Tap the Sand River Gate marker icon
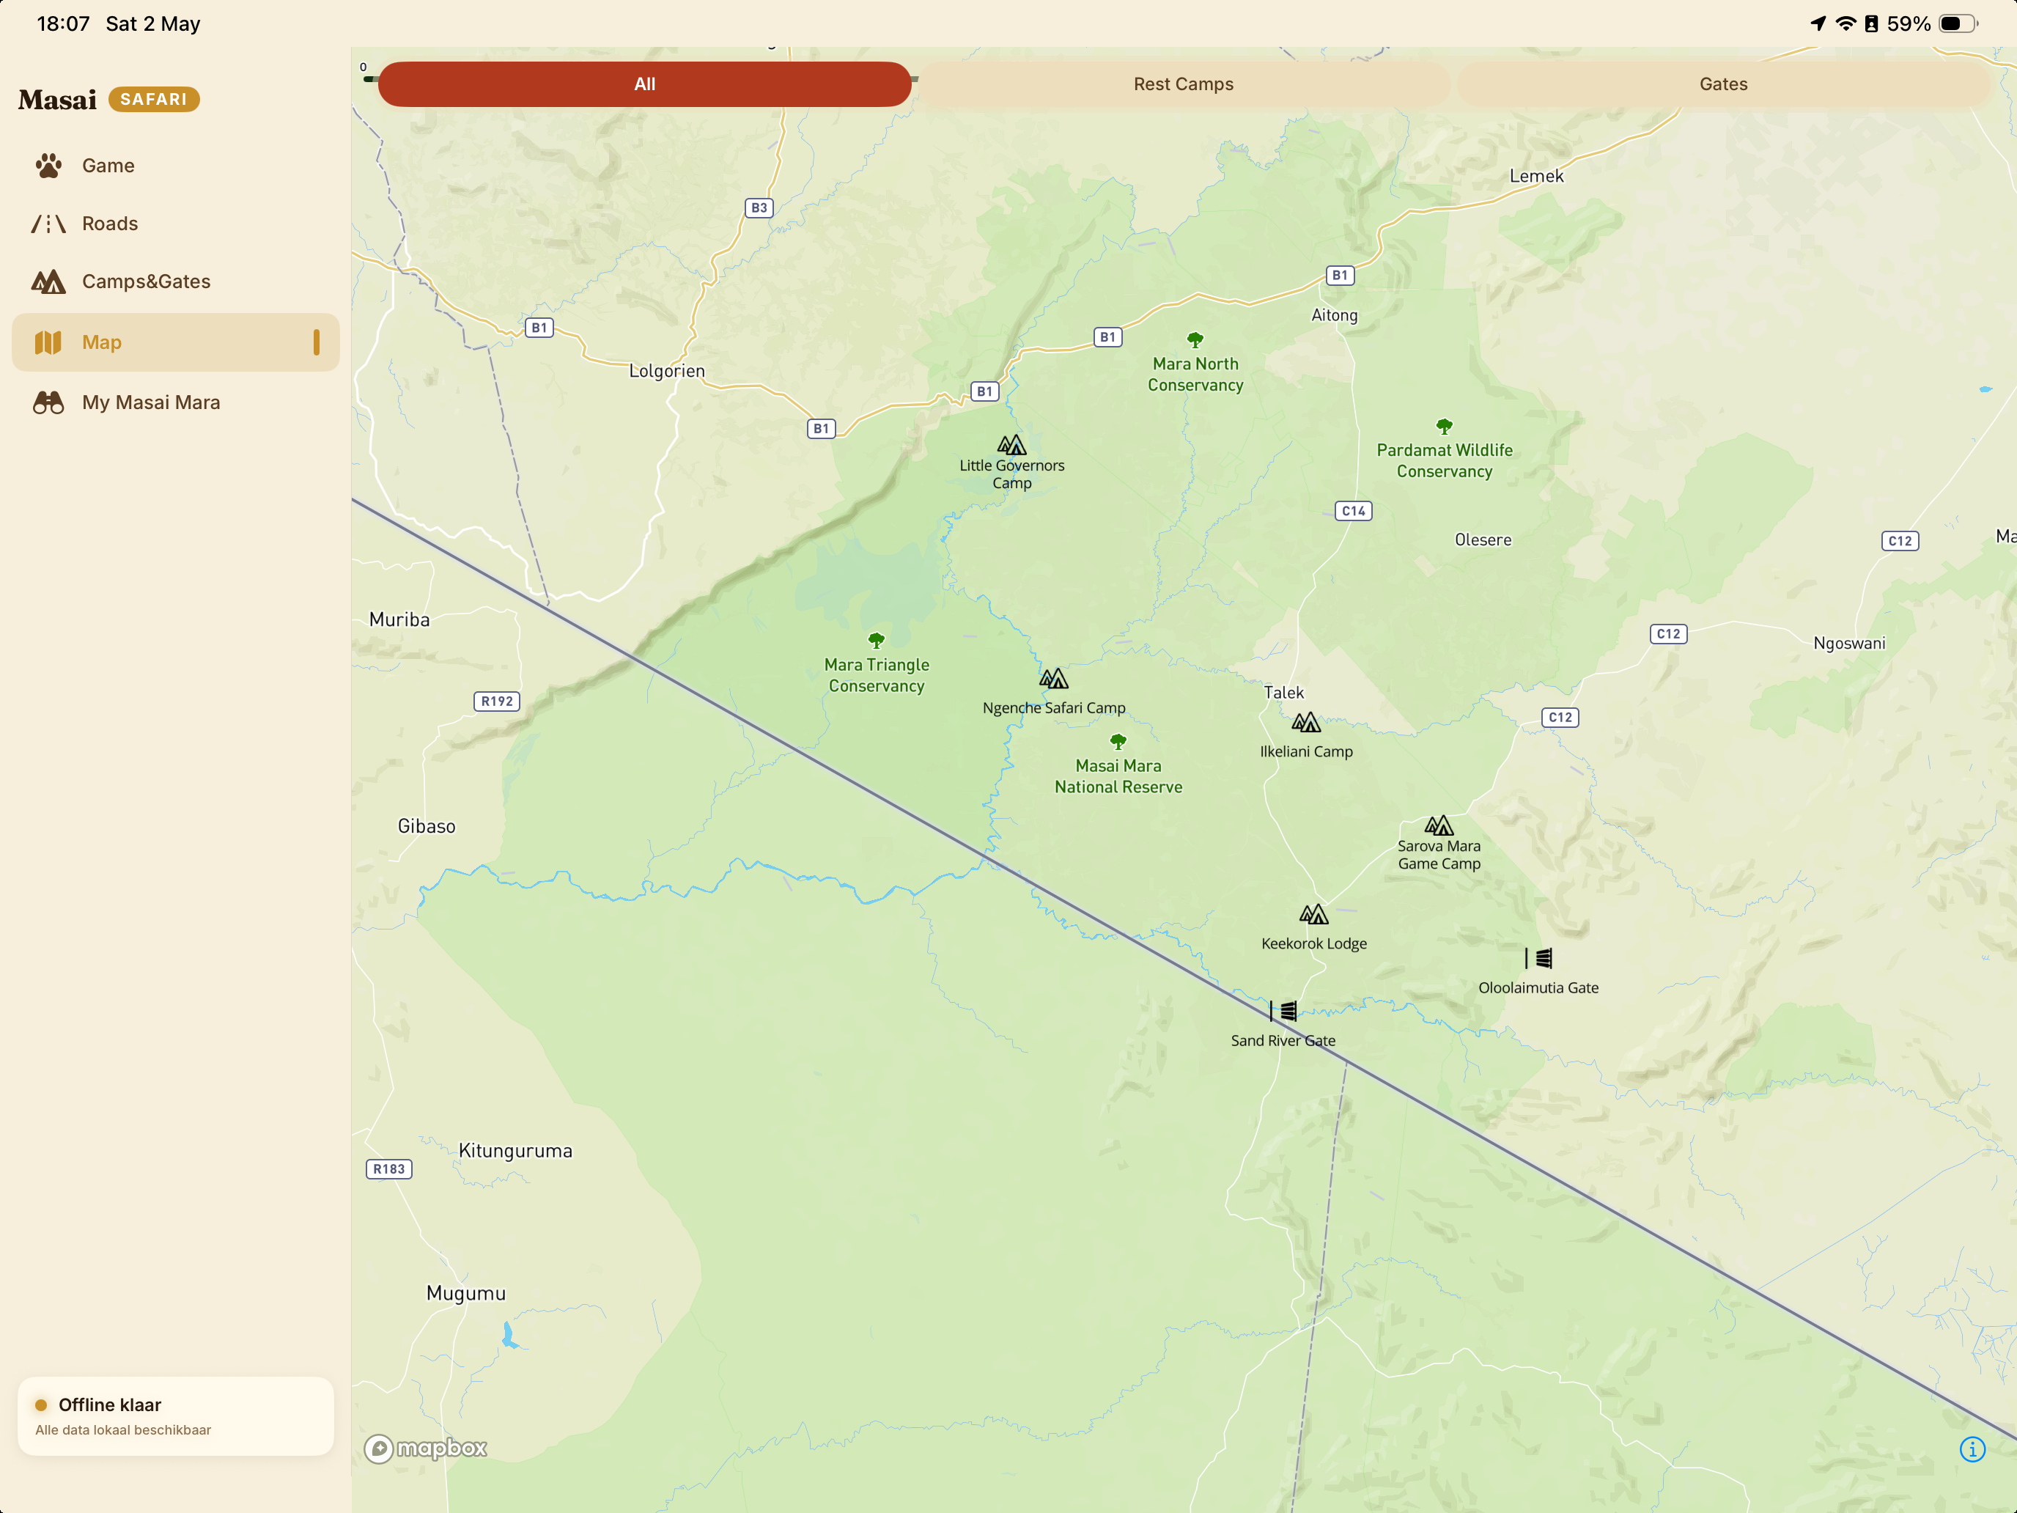Image resolution: width=2017 pixels, height=1513 pixels. (x=1283, y=1010)
